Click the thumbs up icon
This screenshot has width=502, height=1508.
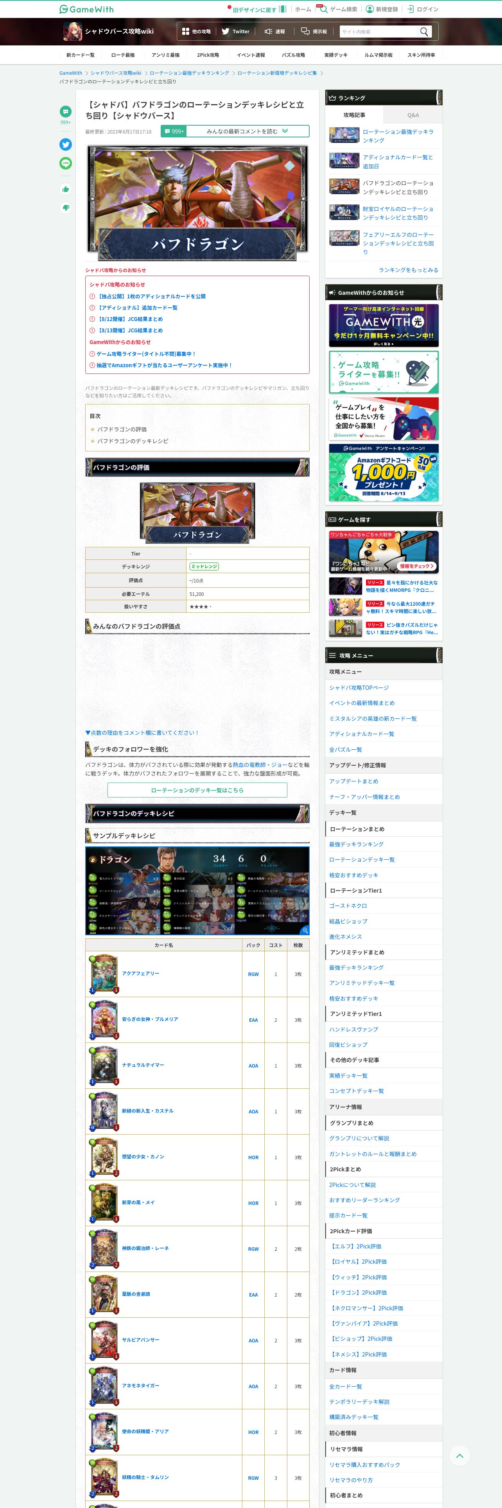pyautogui.click(x=65, y=189)
